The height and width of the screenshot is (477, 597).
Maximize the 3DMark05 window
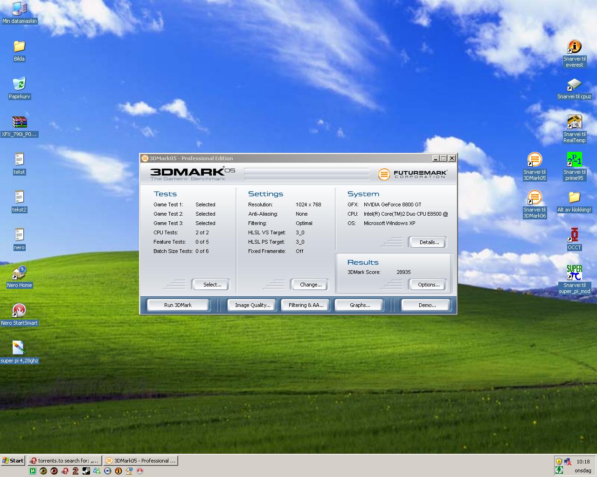tap(444, 158)
